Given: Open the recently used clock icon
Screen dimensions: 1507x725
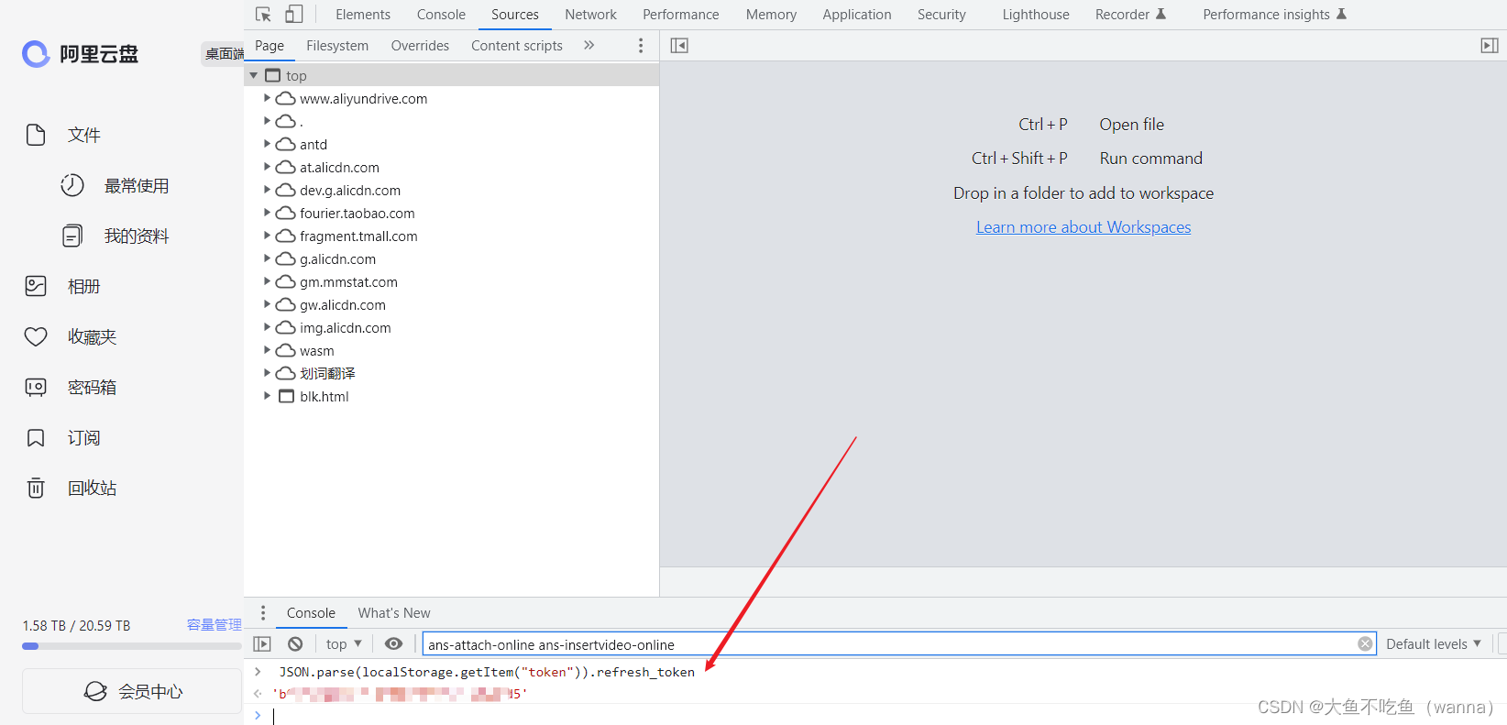Looking at the screenshot, I should 72,185.
